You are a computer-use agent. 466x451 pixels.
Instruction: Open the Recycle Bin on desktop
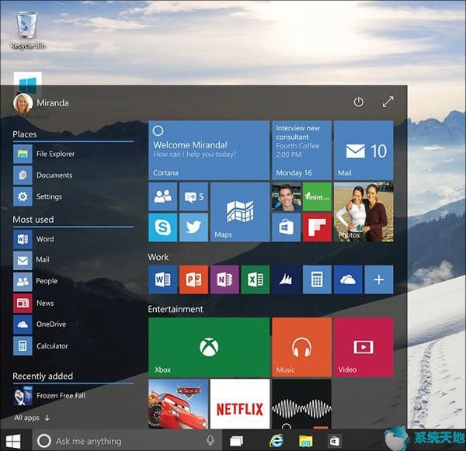pyautogui.click(x=27, y=29)
